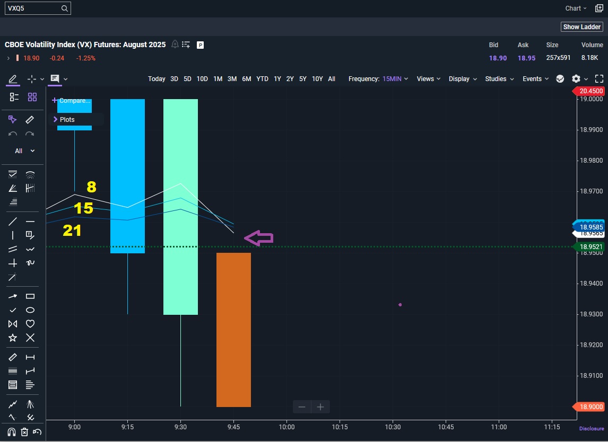Viewport: 608px width, 442px height.
Task: Open the Events dropdown menu
Action: click(x=535, y=78)
